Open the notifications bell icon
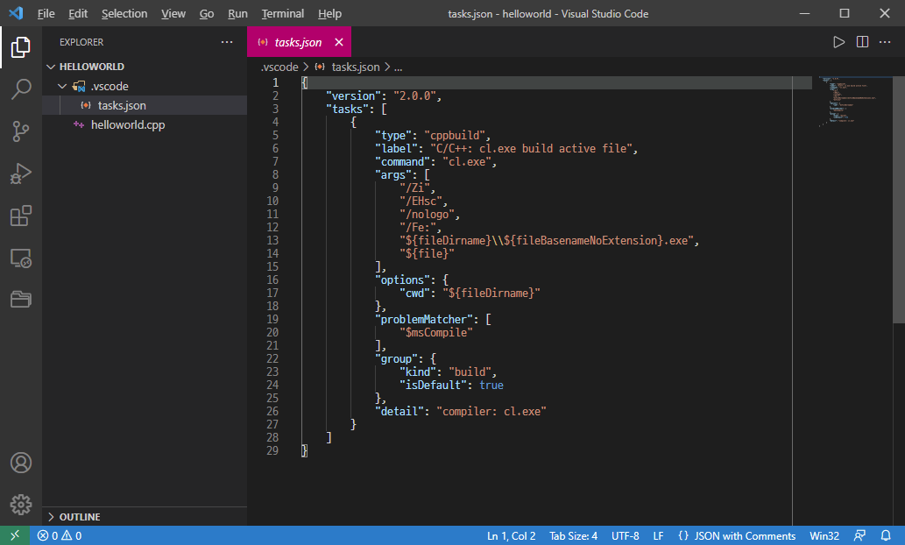The height and width of the screenshot is (545, 905). (886, 535)
